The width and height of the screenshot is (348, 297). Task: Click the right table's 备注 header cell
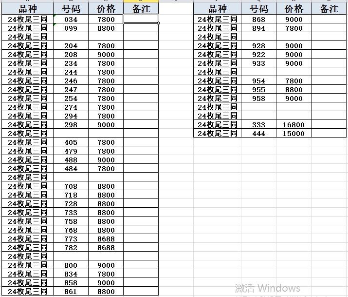(x=329, y=9)
